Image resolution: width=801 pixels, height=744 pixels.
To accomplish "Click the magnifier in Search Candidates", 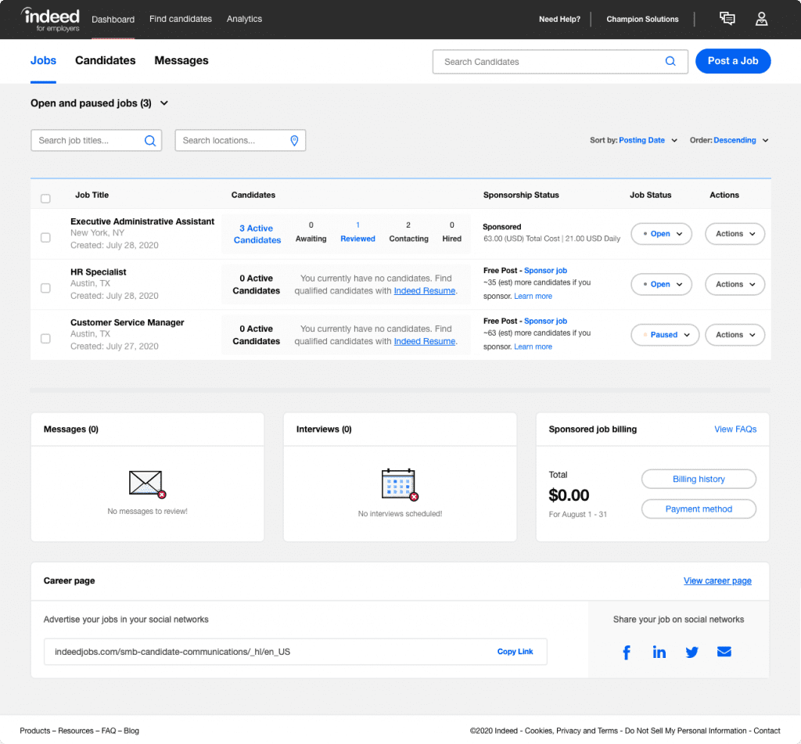I will (x=670, y=61).
